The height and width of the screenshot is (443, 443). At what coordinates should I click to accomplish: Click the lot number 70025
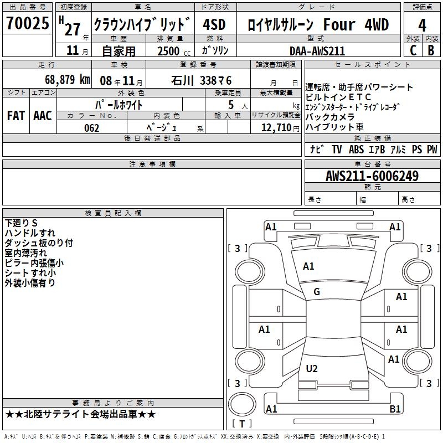[x=27, y=24]
